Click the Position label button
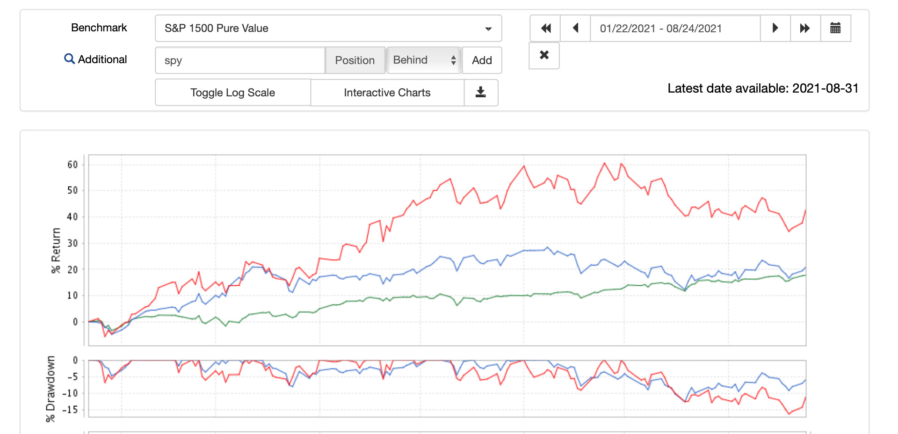The height and width of the screenshot is (434, 898). click(355, 60)
